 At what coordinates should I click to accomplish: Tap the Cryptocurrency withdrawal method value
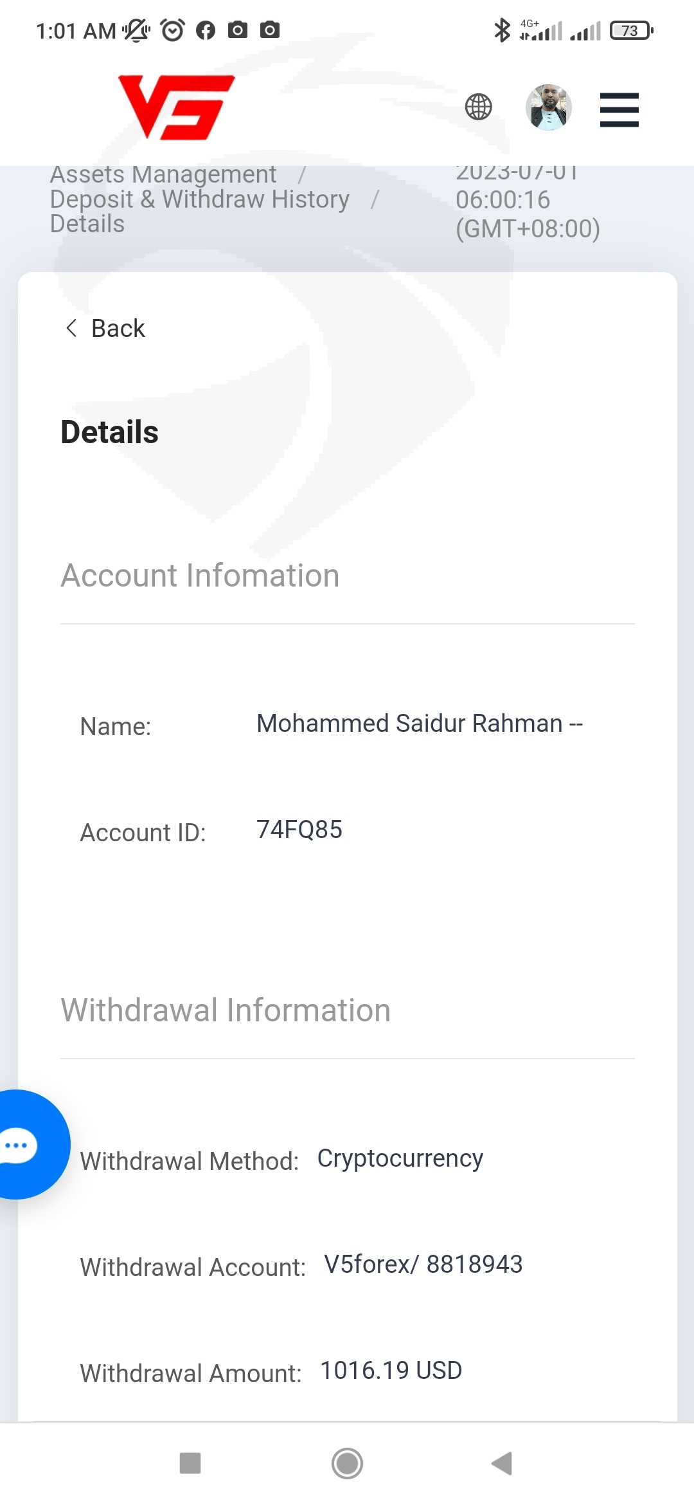coord(400,1158)
